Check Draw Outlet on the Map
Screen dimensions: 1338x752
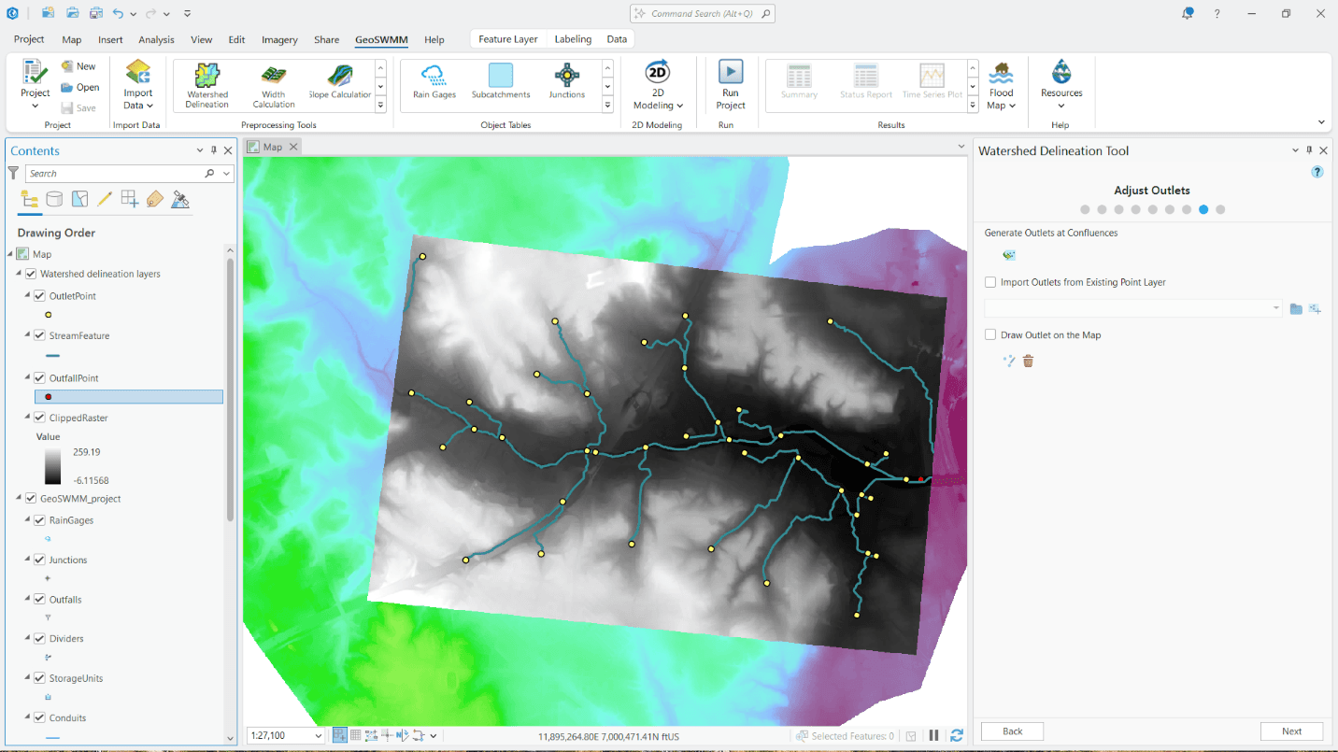pyautogui.click(x=990, y=334)
